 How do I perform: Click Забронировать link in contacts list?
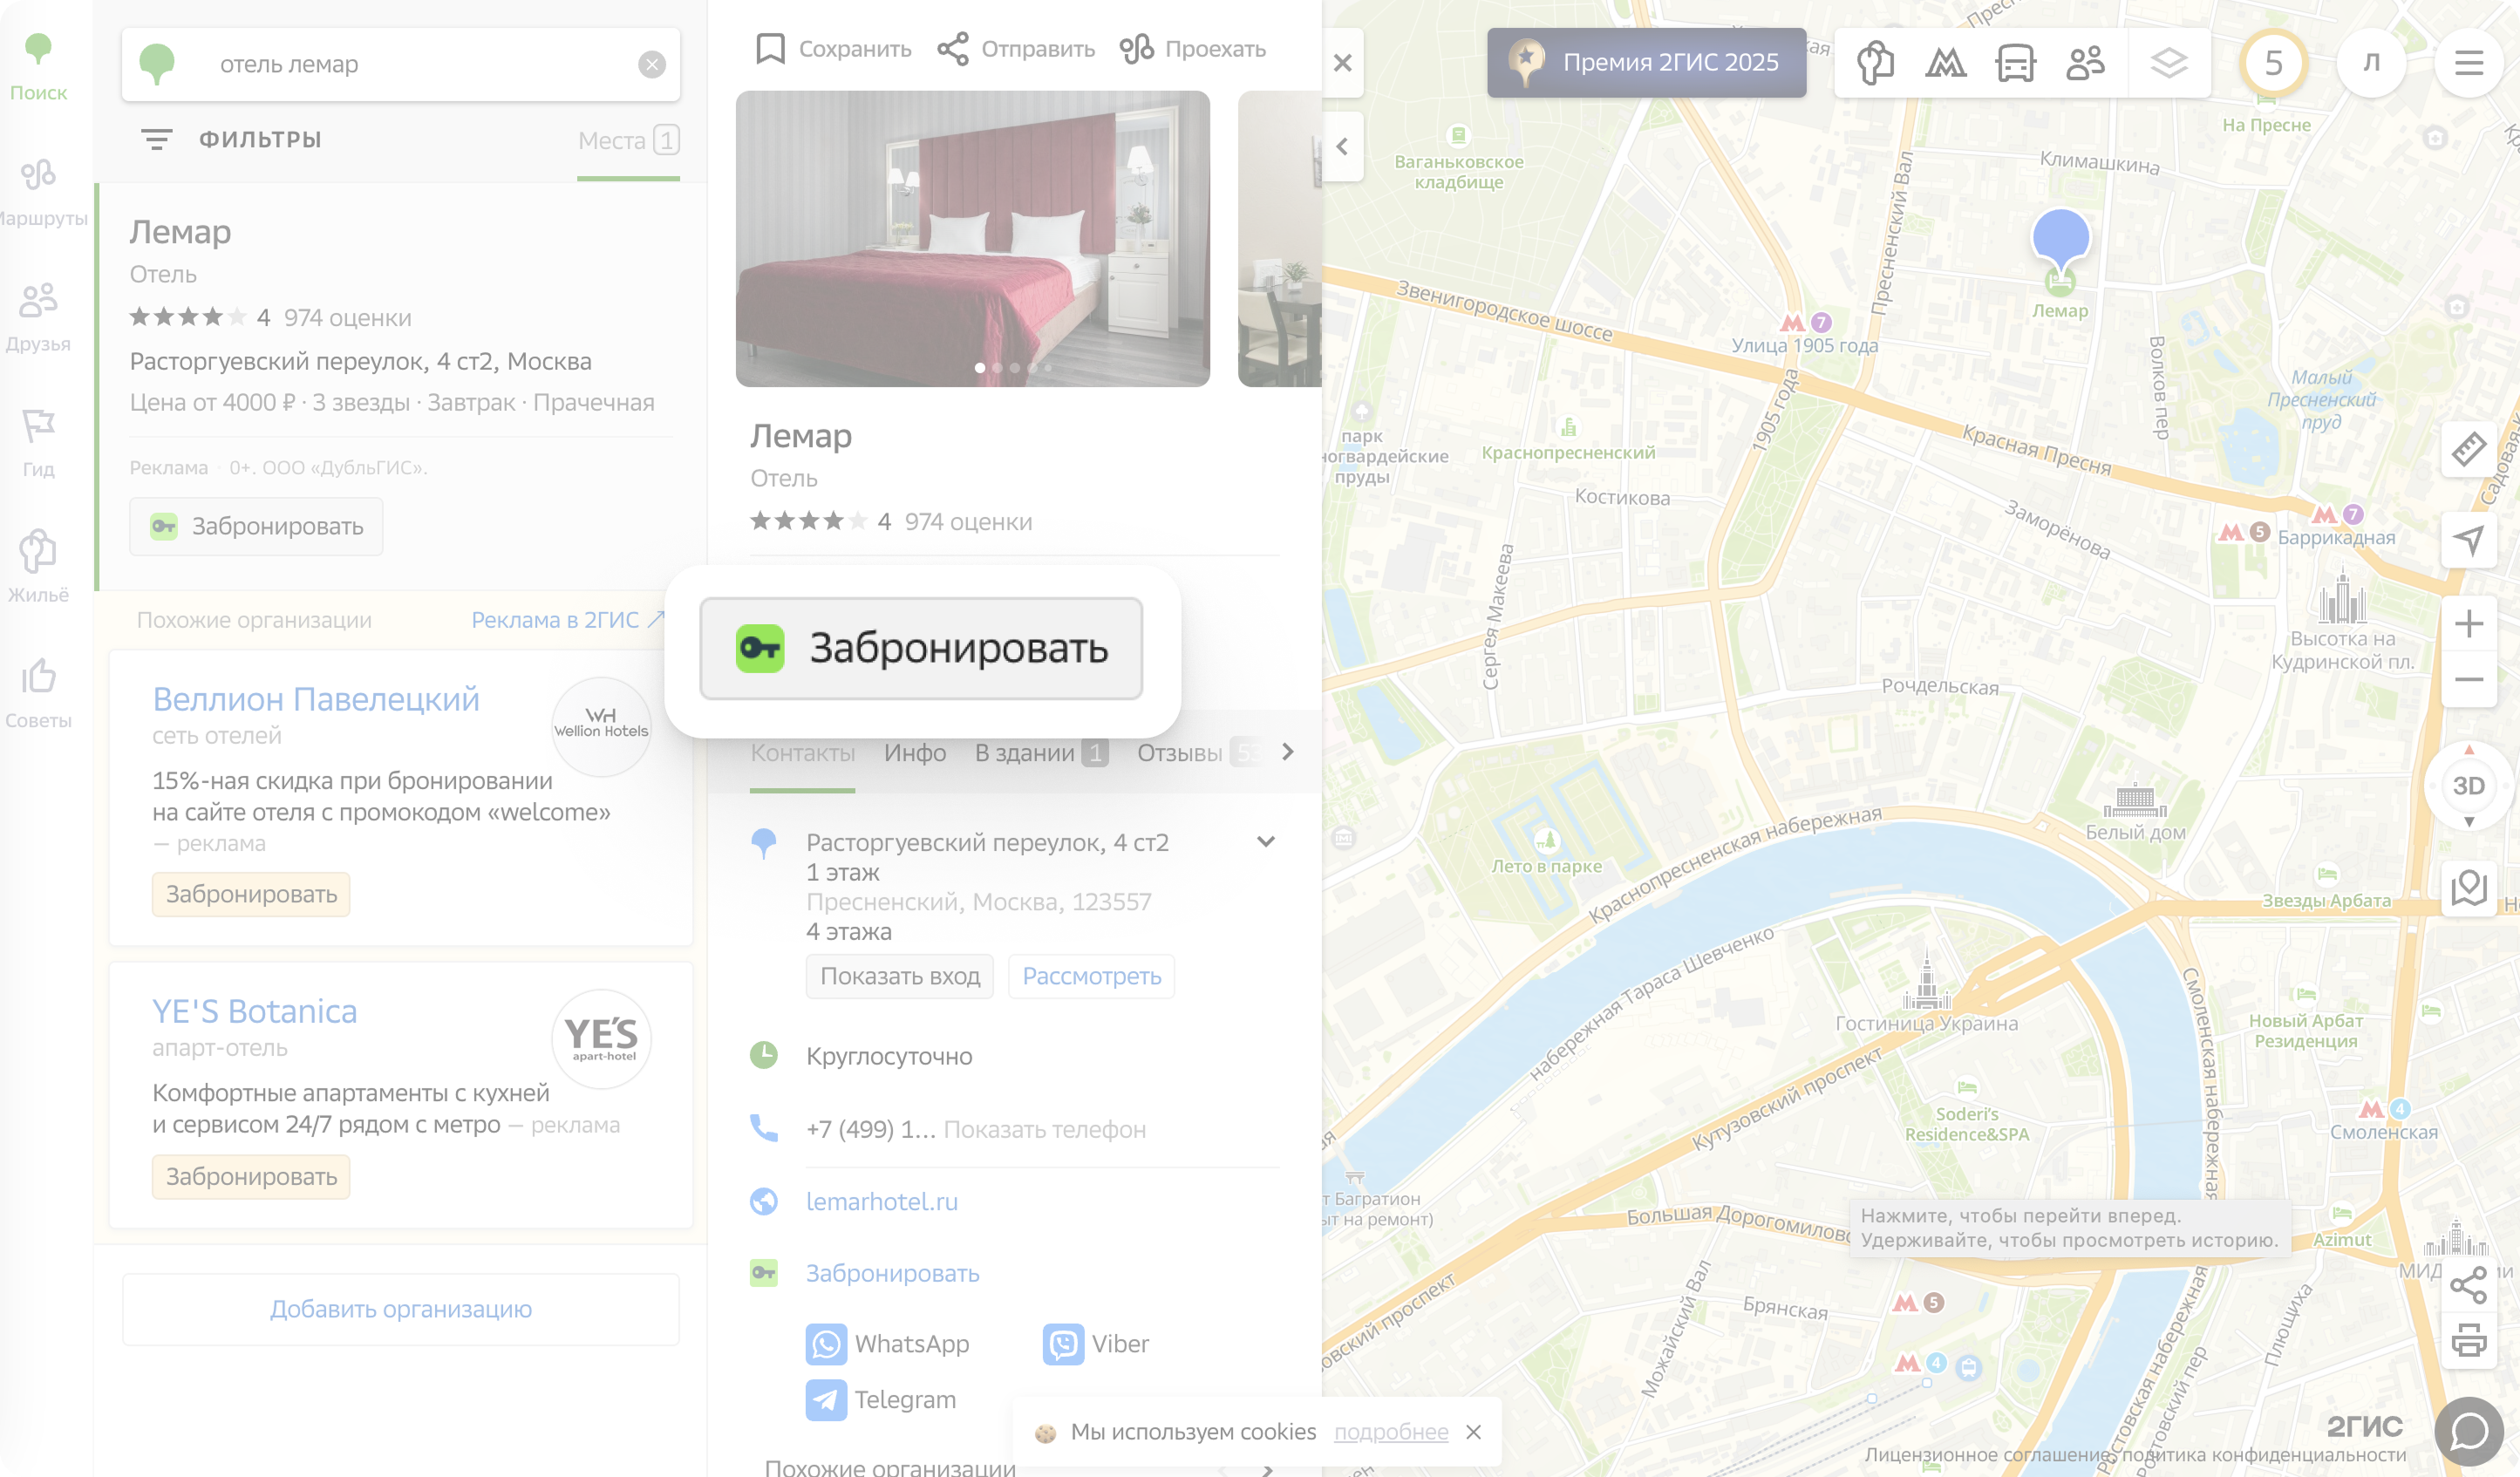point(892,1274)
